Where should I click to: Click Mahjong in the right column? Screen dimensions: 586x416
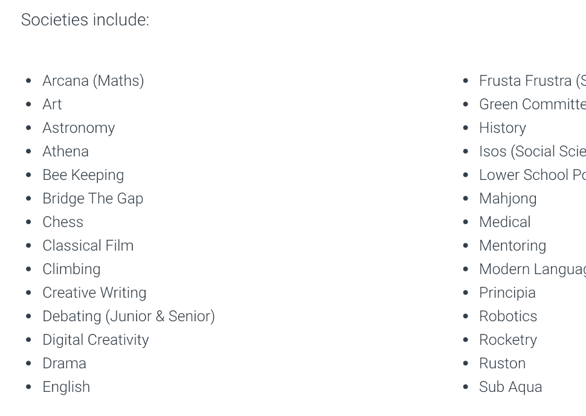tap(507, 198)
